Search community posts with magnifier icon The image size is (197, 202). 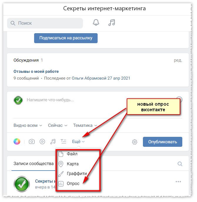[180, 164]
